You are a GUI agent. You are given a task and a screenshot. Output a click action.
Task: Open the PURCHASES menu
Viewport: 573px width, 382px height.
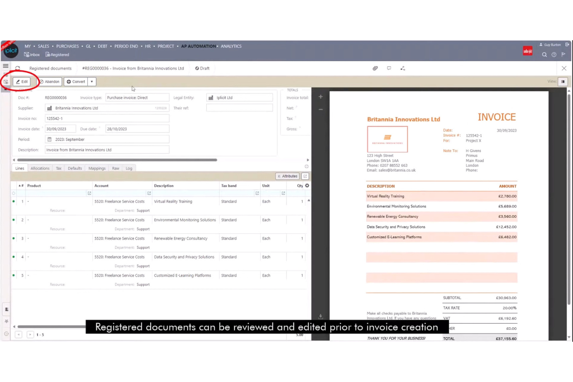(67, 46)
